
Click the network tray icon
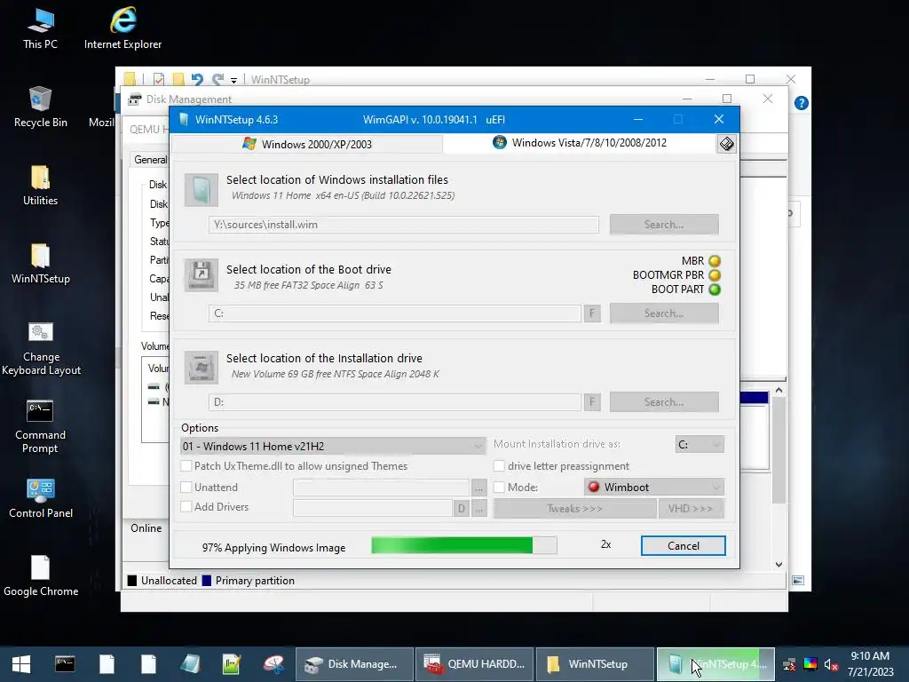click(789, 664)
